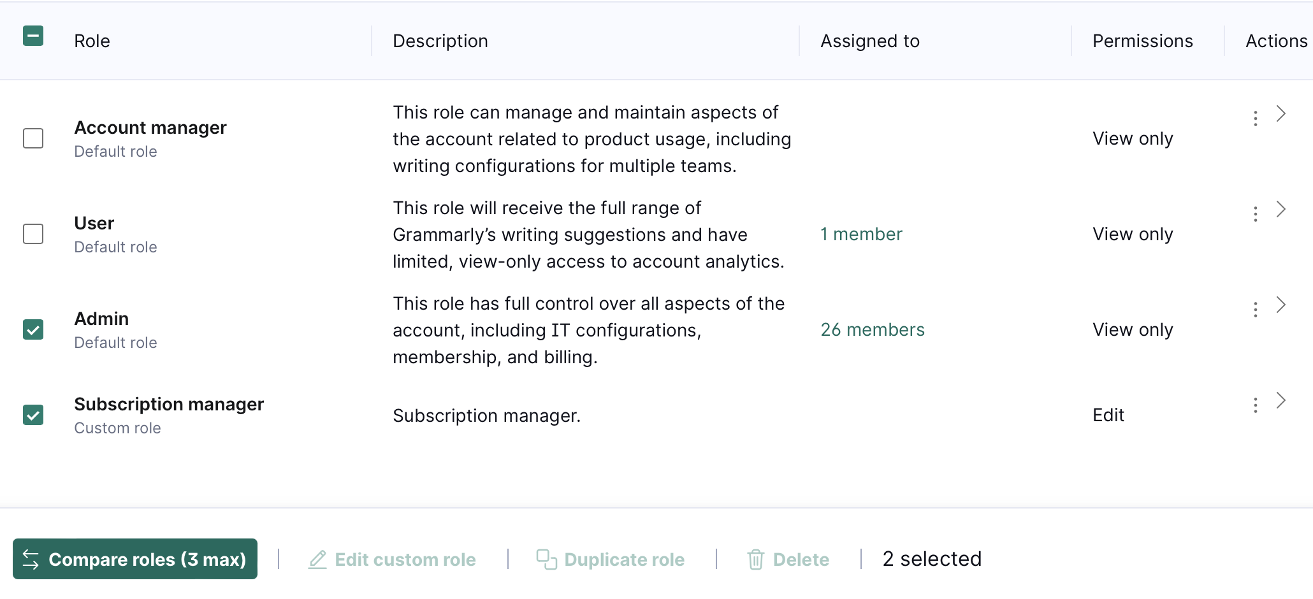
Task: Check the User role checkbox
Action: [33, 234]
